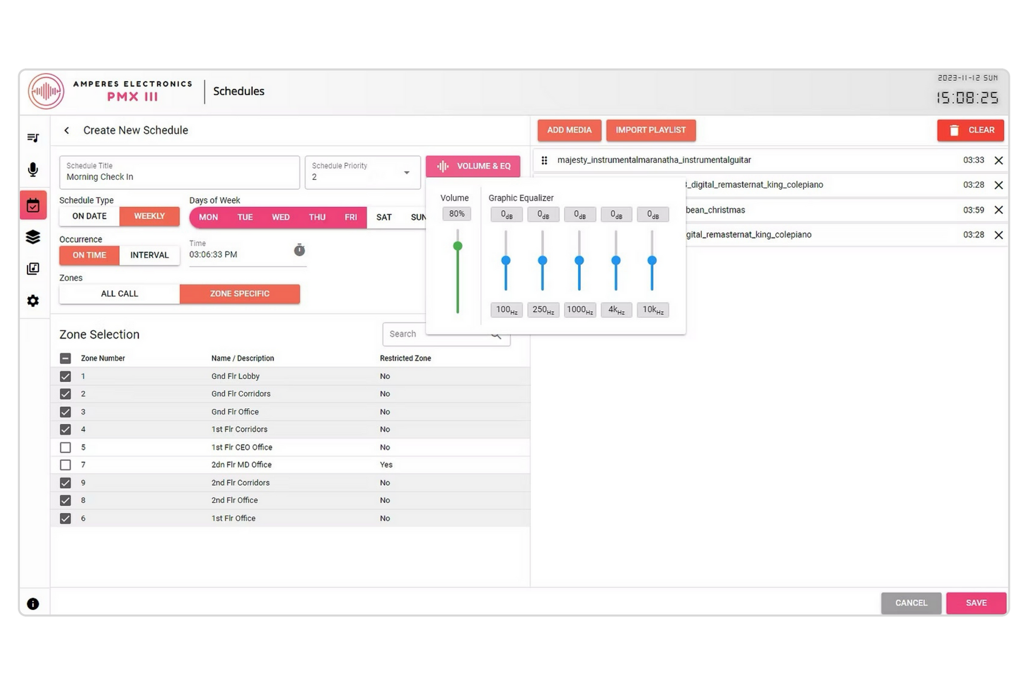Select ON TIME occurrence
This screenshot has width=1028, height=685.
(89, 255)
